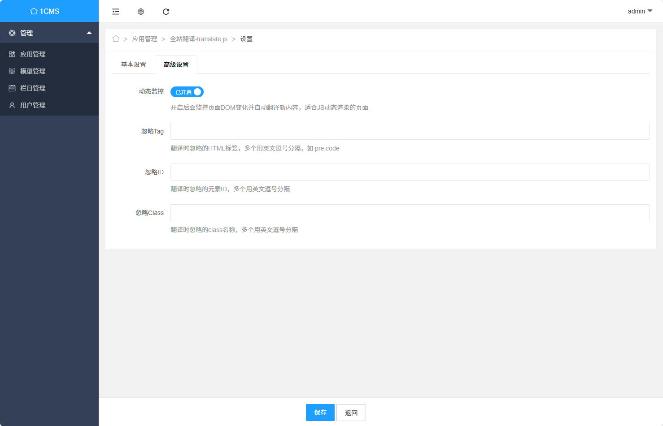
Task: Open the globe website icon
Action: (x=141, y=12)
